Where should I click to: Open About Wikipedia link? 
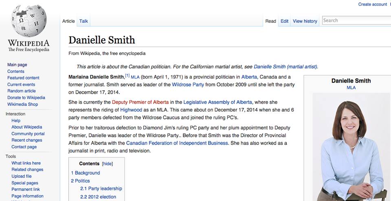click(27, 127)
